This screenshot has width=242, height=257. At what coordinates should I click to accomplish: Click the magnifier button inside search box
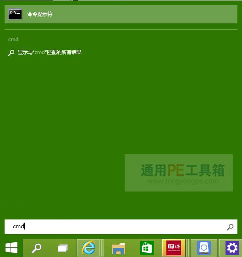pyautogui.click(x=230, y=227)
